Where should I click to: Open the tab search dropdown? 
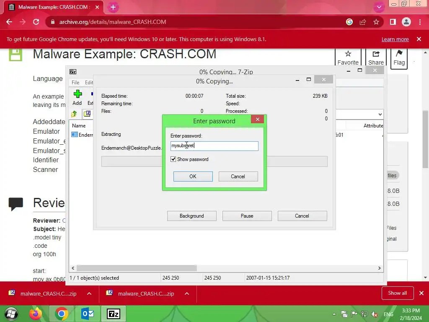379,7
